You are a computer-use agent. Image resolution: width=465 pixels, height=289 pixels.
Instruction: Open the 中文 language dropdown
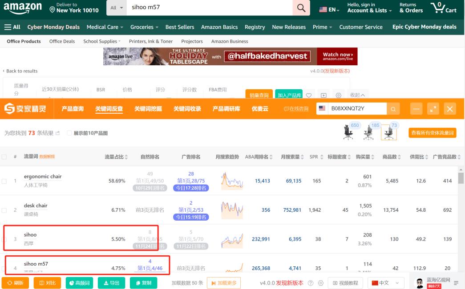pyautogui.click(x=385, y=283)
